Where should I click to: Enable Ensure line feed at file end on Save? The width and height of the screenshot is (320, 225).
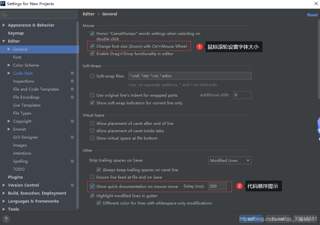point(92,177)
